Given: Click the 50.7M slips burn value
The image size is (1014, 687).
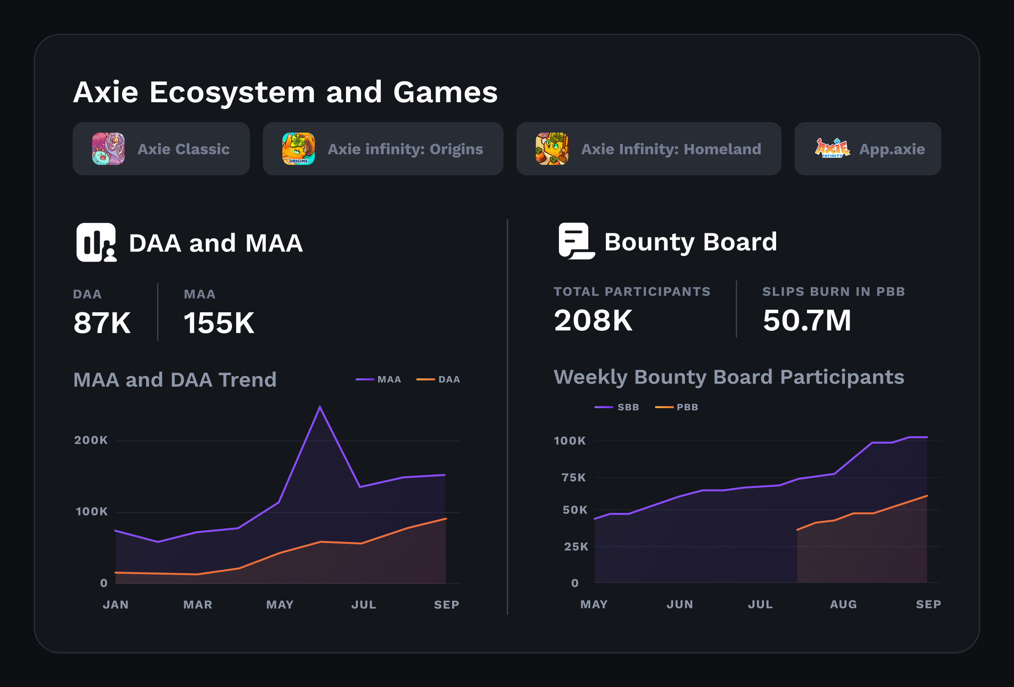Looking at the screenshot, I should [x=807, y=321].
